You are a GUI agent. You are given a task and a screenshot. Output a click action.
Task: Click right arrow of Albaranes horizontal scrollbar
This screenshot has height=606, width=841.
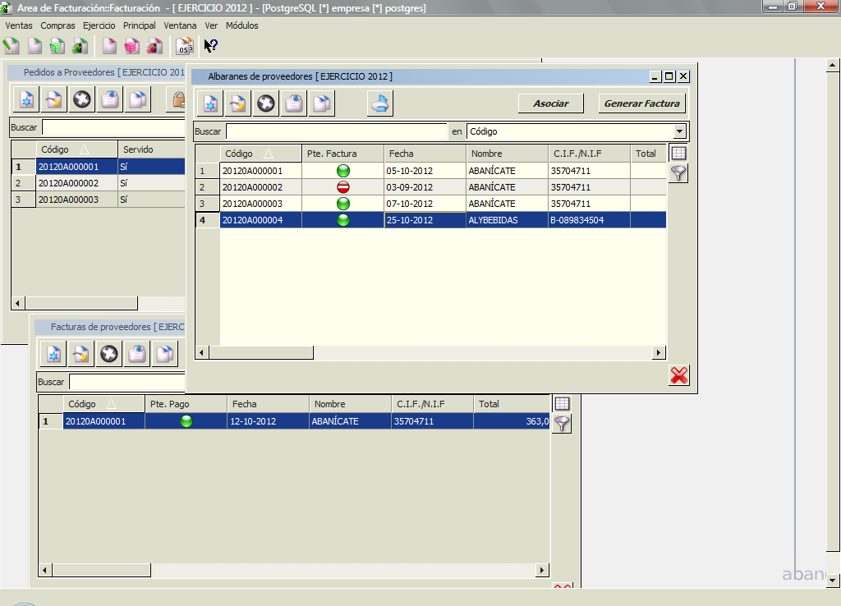tap(659, 352)
